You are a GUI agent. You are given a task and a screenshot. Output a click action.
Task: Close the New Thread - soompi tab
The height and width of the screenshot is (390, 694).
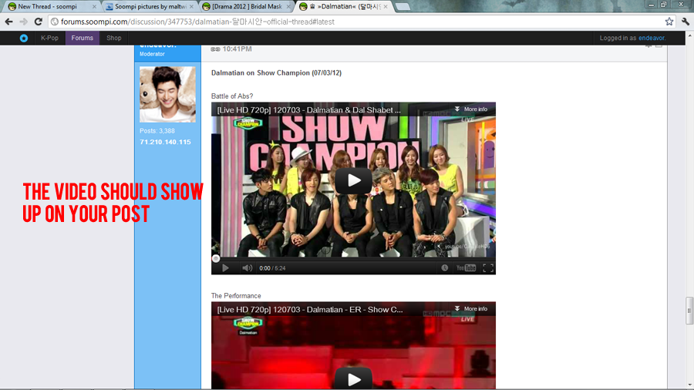point(94,7)
